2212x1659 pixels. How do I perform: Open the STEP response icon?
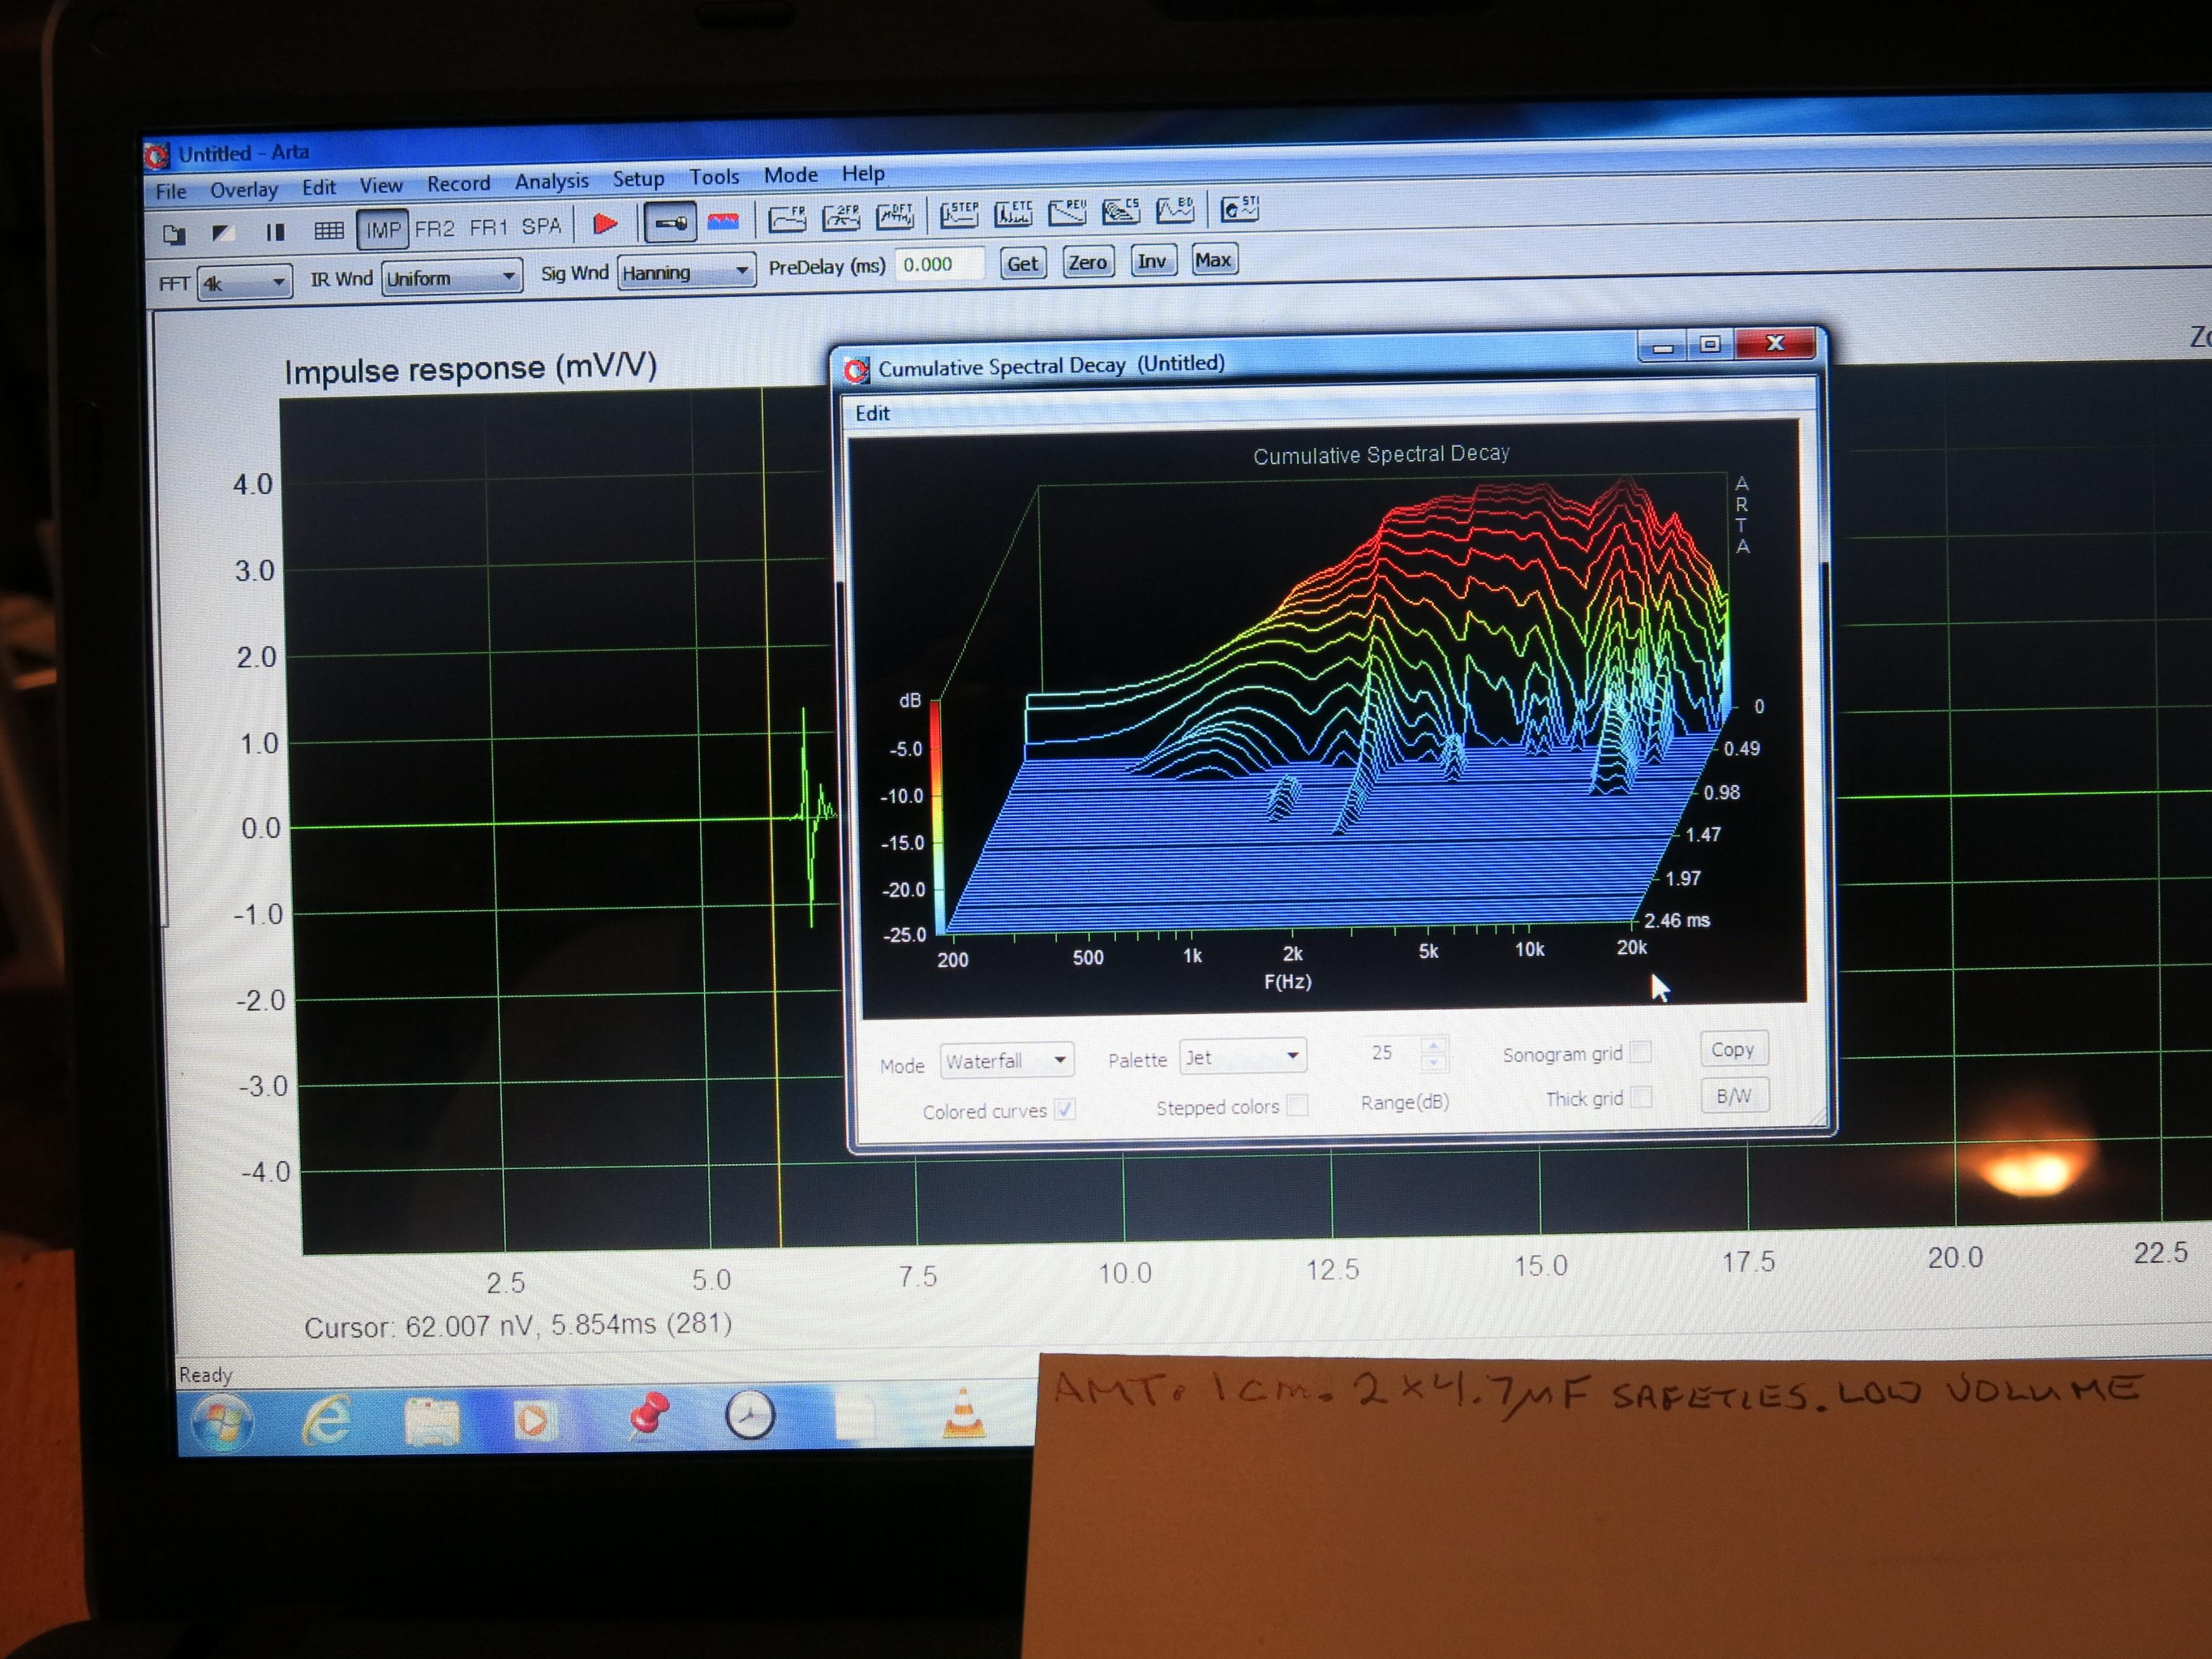959,213
